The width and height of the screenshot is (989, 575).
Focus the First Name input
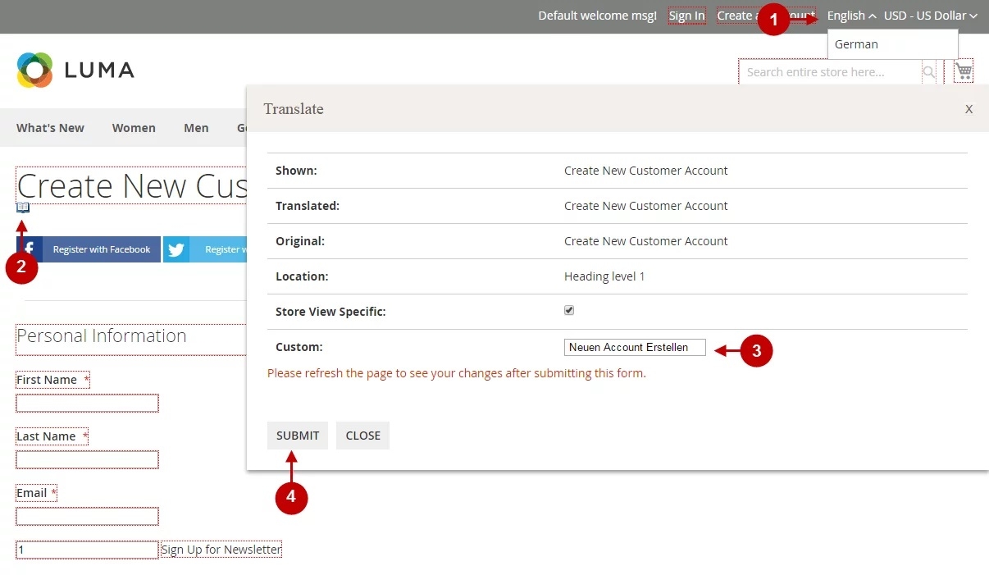click(x=87, y=404)
